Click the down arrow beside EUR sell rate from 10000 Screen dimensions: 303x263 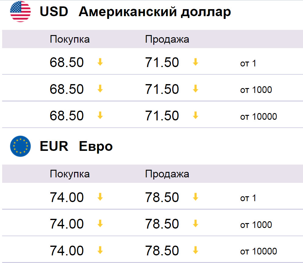[x=196, y=251]
